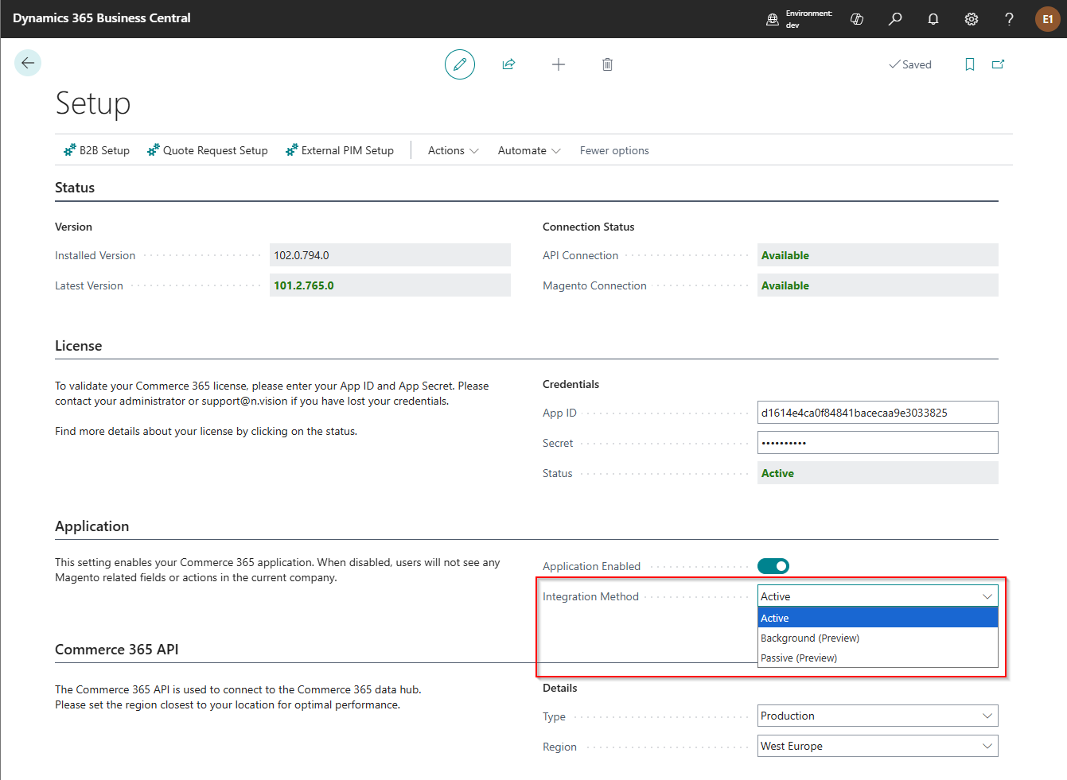Image resolution: width=1067 pixels, height=780 pixels.
Task: Open the search magnifier icon
Action: [895, 19]
